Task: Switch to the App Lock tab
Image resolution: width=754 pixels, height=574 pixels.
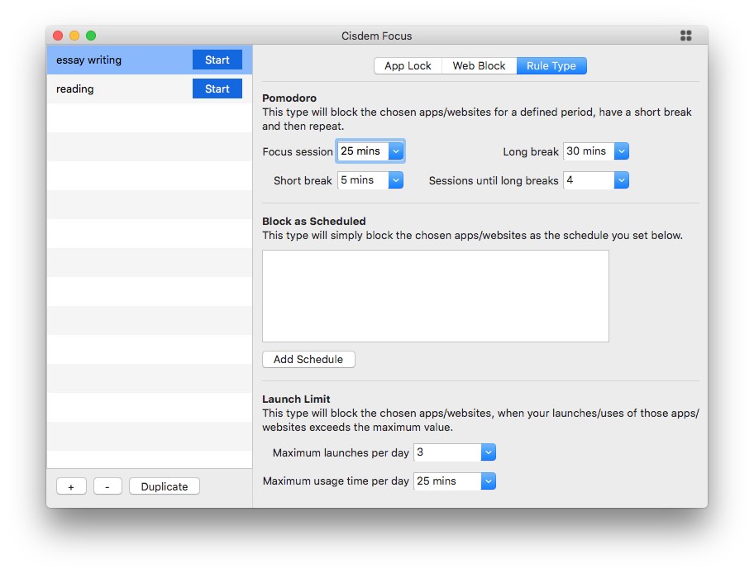Action: pos(408,65)
